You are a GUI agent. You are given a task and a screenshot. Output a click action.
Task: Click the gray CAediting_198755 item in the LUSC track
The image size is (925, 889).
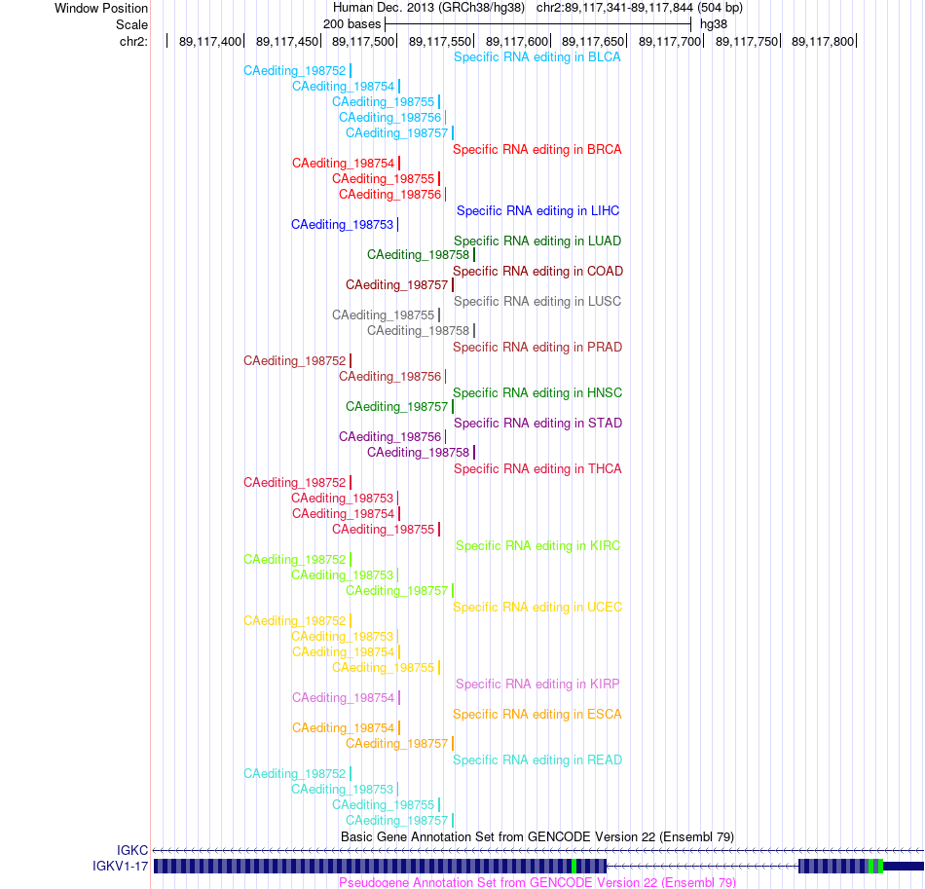383,315
